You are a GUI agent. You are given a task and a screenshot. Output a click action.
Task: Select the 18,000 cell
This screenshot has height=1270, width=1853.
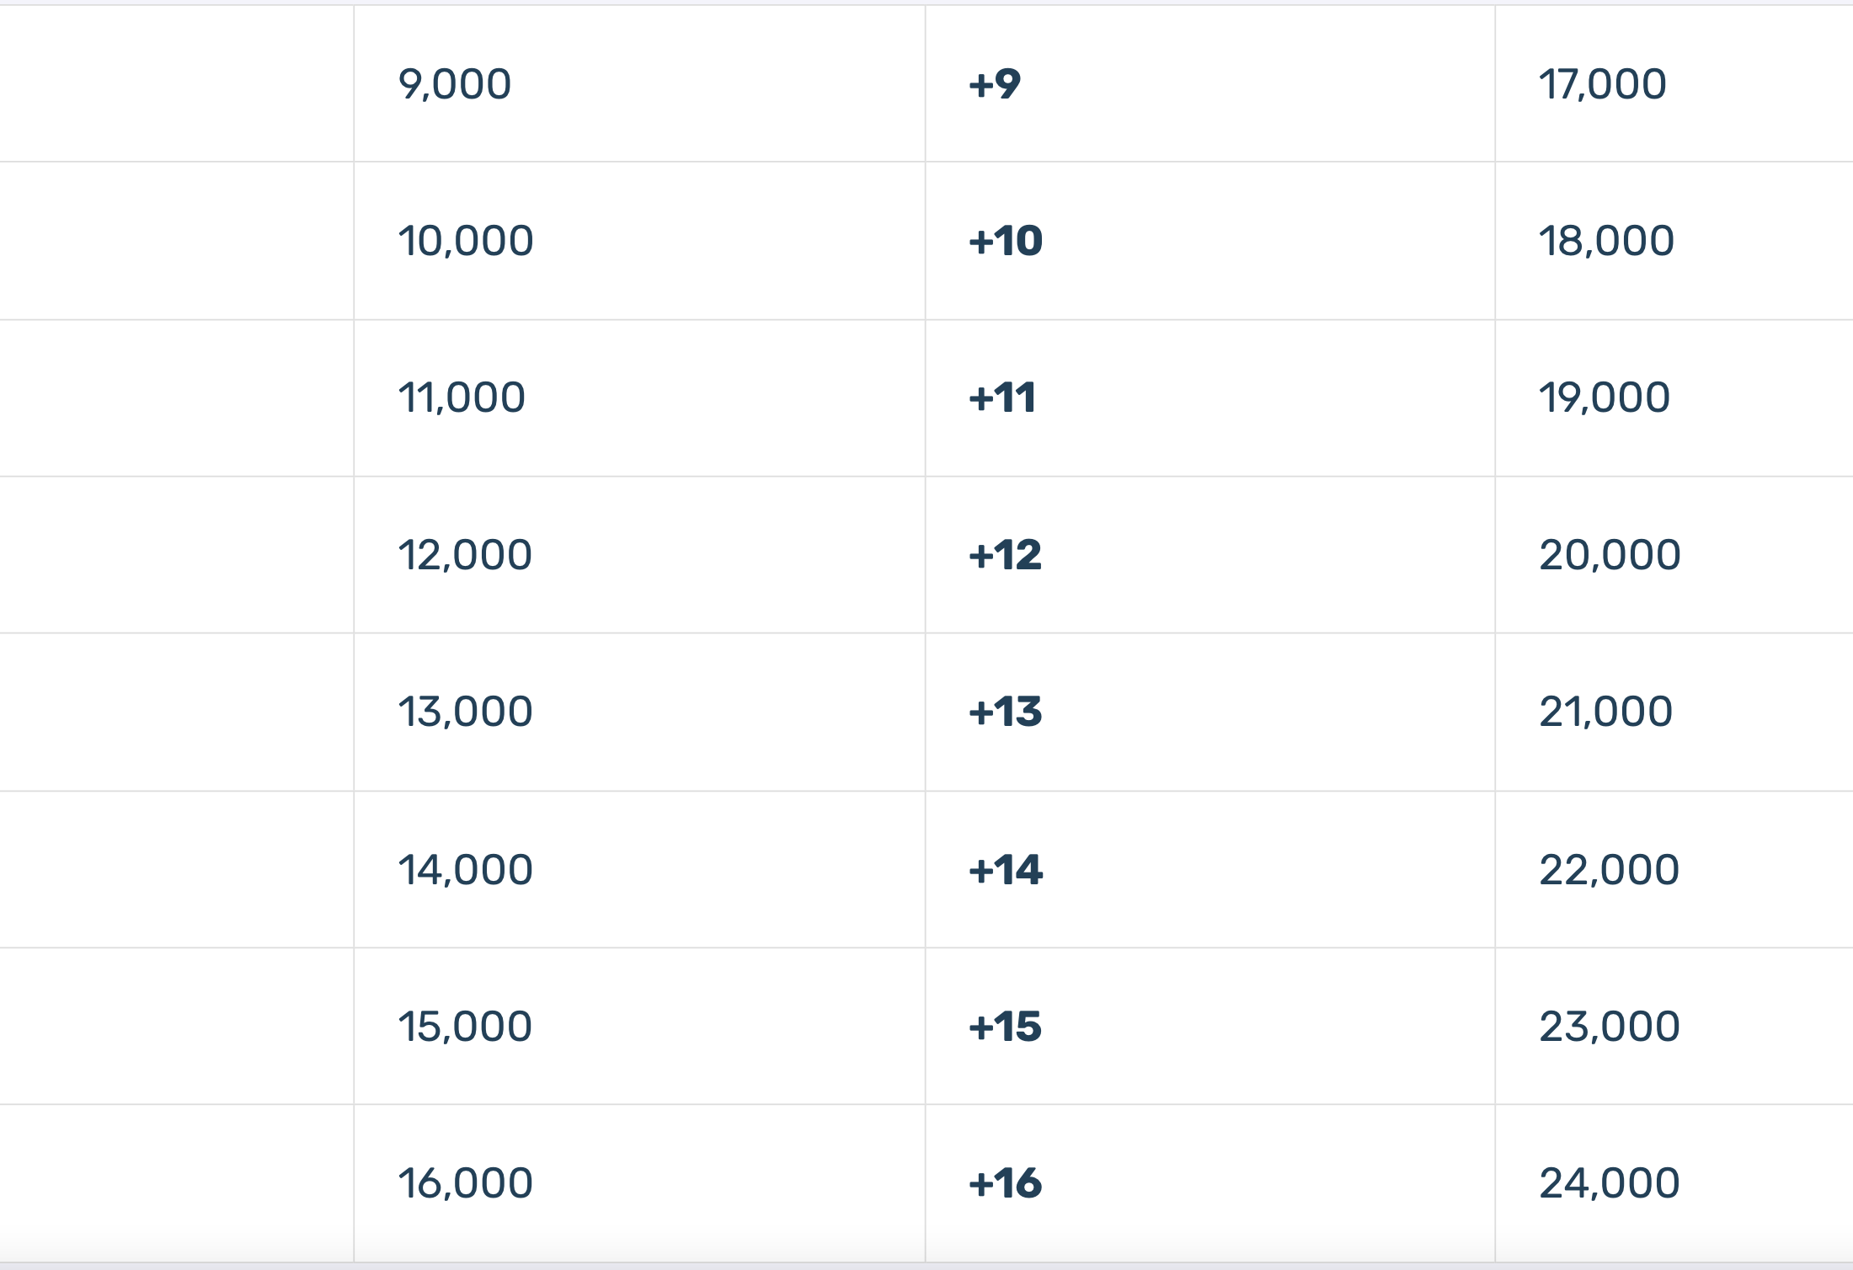point(1674,241)
